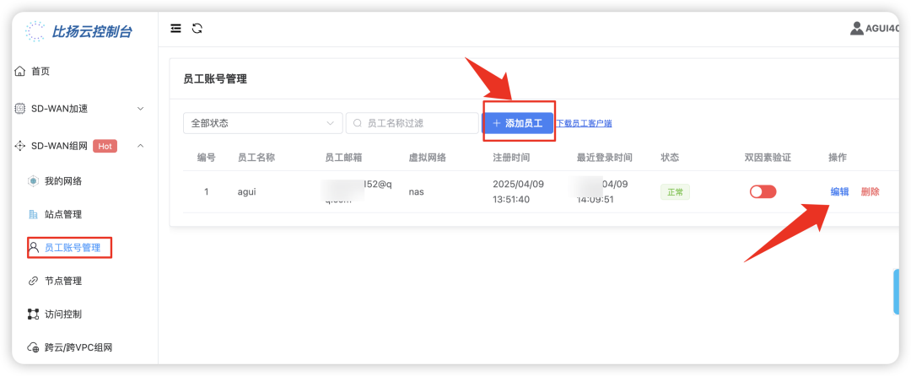Open 我的网络 menu item

coord(63,181)
